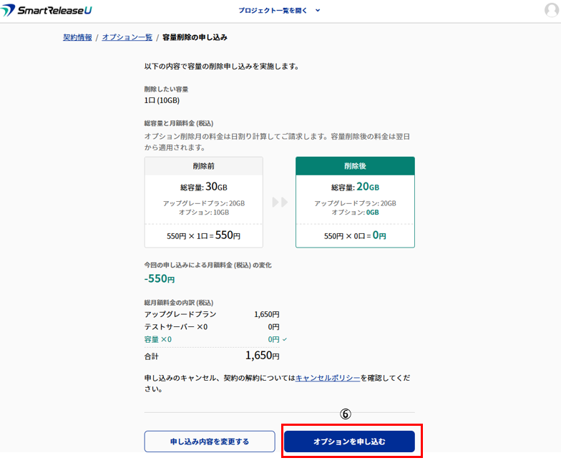Viewport: 561px width, 463px height.
Task: Click the chevron next to プロジェクト一覧を開く
Action: (318, 11)
